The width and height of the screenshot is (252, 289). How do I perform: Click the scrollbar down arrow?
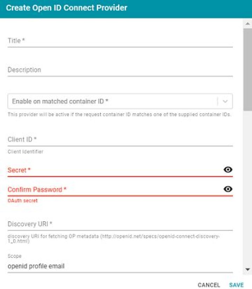[x=248, y=269]
